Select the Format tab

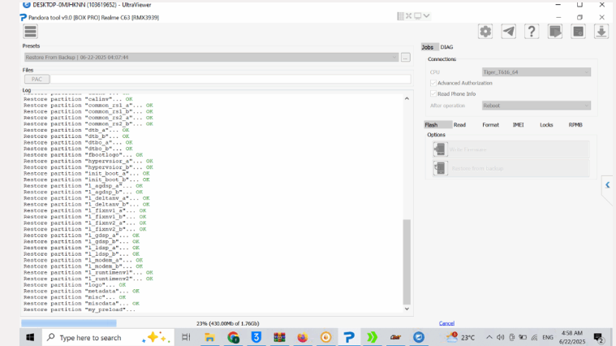click(x=490, y=124)
